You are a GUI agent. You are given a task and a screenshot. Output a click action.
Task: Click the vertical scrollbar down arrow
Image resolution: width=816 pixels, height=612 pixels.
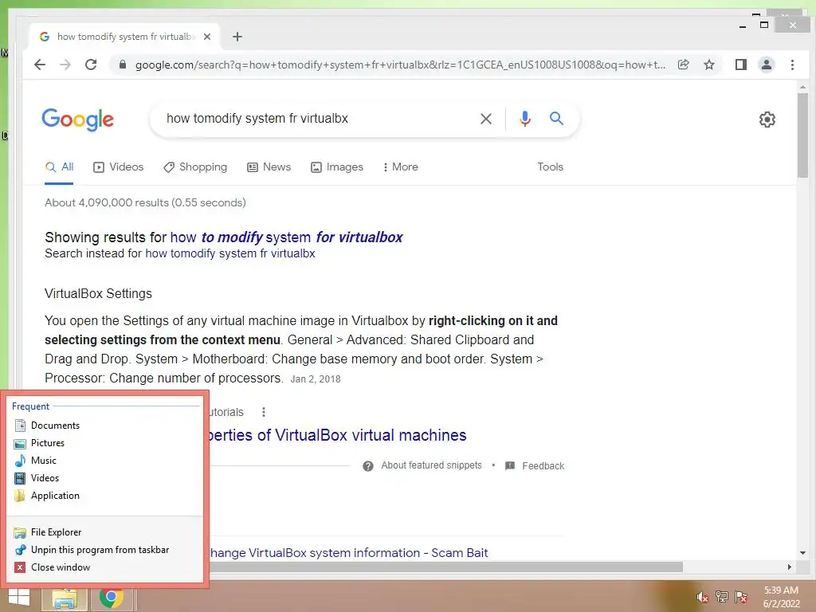(x=802, y=553)
